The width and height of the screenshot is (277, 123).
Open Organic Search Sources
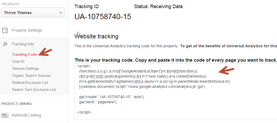coord(31,76)
